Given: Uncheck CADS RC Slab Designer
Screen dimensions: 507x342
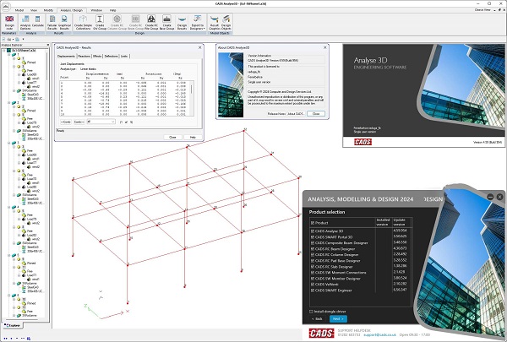Looking at the screenshot, I should [x=313, y=267].
